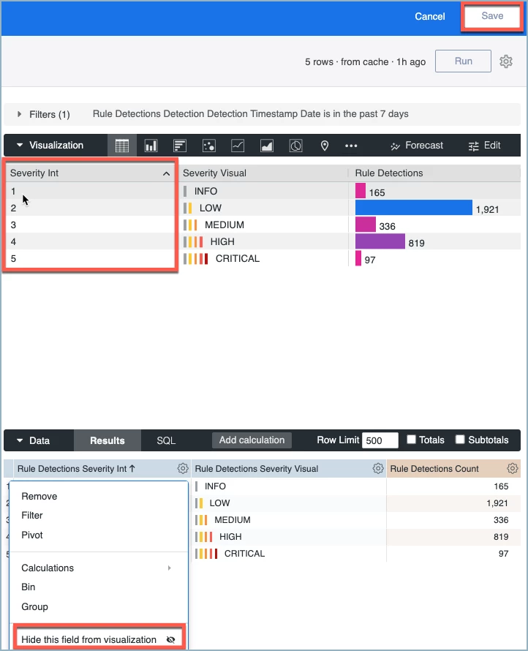Open gear menu for Severity Visual column
The width and height of the screenshot is (528, 651).
coord(378,468)
